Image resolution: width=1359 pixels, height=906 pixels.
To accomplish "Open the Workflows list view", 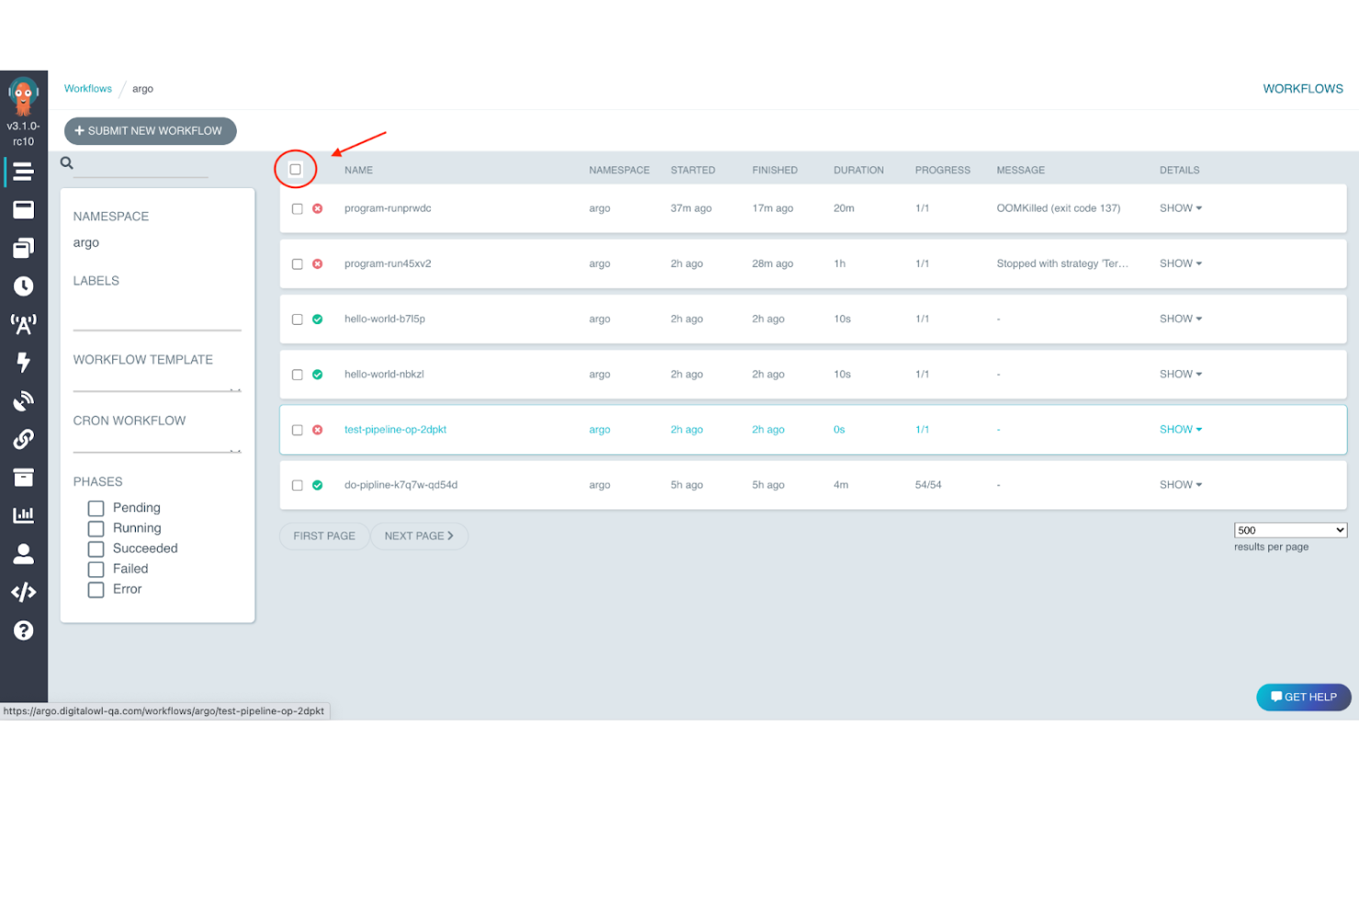I will click(23, 172).
